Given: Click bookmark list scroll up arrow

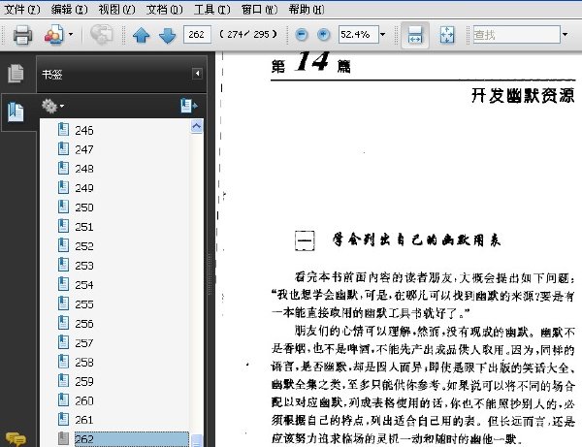Looking at the screenshot, I should click(197, 126).
